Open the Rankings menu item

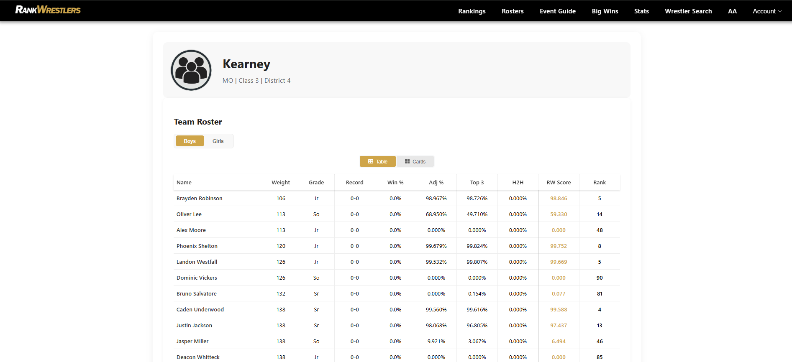(x=472, y=11)
